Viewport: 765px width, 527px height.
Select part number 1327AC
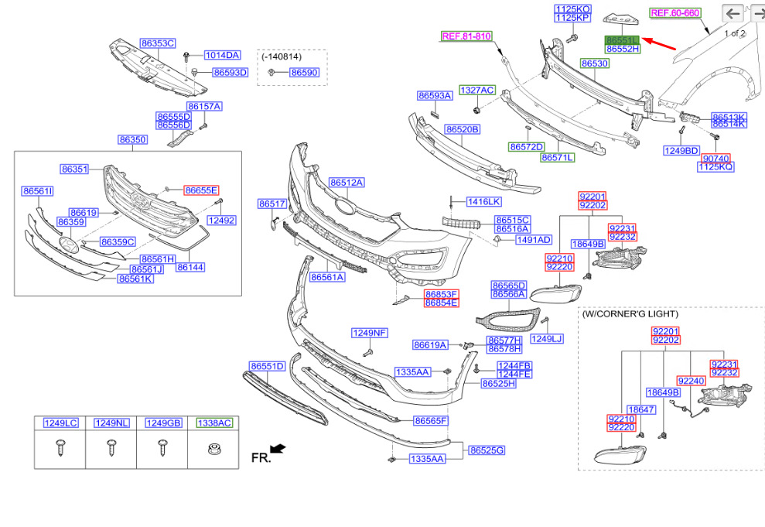click(476, 91)
